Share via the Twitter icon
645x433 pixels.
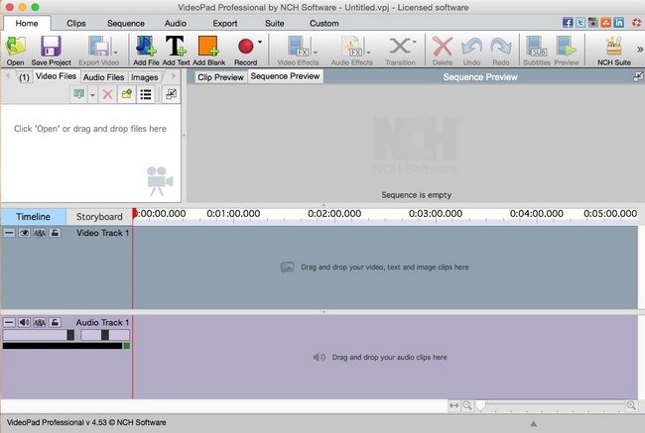pos(580,23)
